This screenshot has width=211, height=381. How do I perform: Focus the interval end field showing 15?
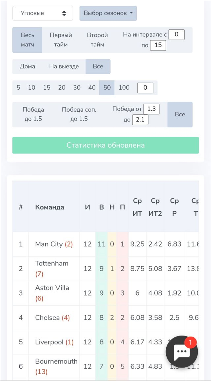(x=158, y=46)
